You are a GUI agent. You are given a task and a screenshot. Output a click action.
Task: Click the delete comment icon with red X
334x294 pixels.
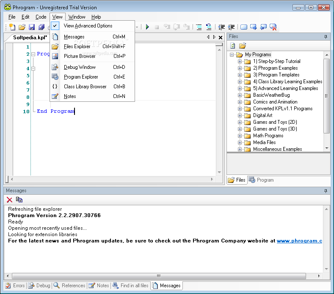coord(273,27)
